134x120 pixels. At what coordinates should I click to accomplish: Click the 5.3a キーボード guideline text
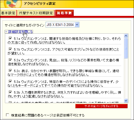(63, 84)
